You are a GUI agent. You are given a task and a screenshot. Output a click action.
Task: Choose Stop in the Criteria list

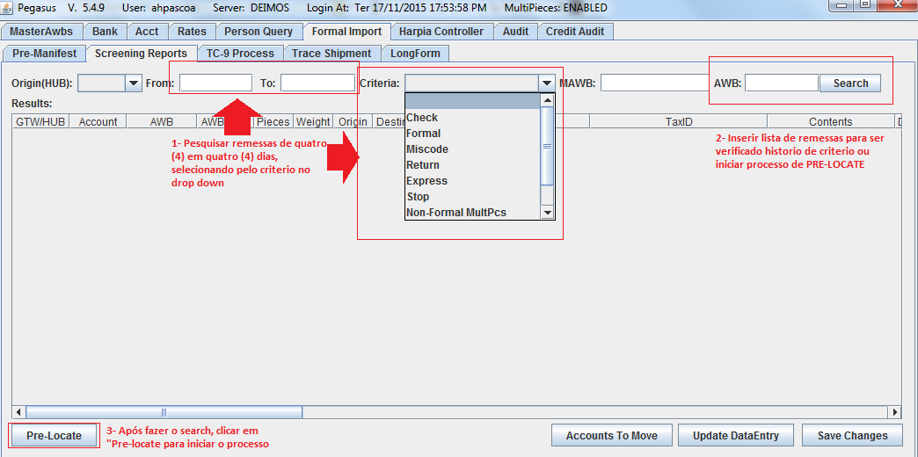click(472, 197)
